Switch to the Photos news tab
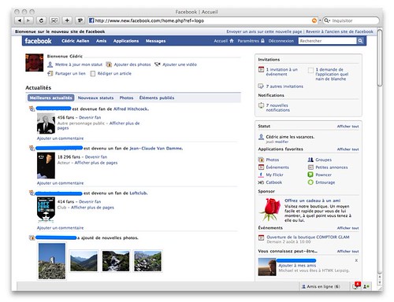This screenshot has height=302, width=394. point(126,98)
